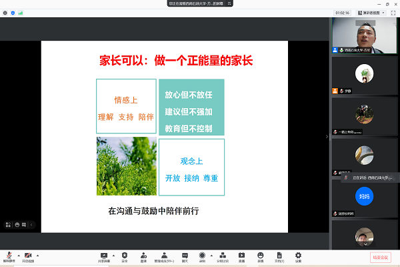Click the meeting info icon top-left

tap(6, 12)
